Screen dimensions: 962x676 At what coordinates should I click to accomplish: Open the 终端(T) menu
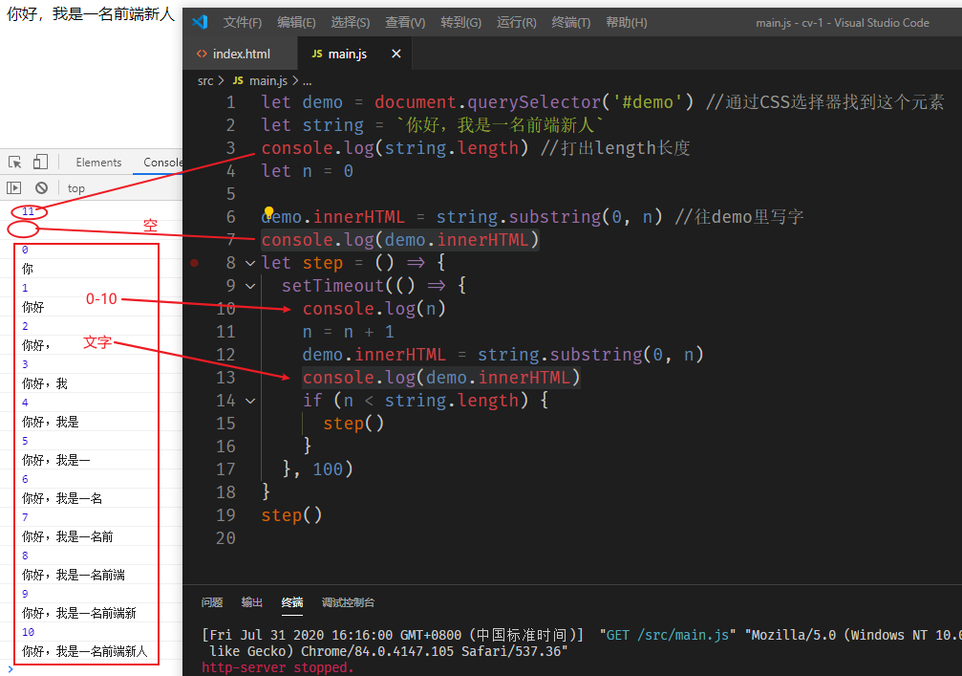[x=570, y=23]
